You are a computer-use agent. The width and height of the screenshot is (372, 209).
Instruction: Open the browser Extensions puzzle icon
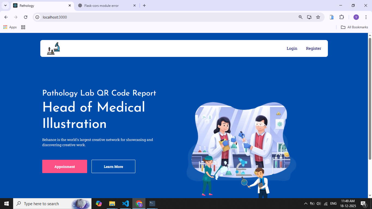(x=341, y=17)
